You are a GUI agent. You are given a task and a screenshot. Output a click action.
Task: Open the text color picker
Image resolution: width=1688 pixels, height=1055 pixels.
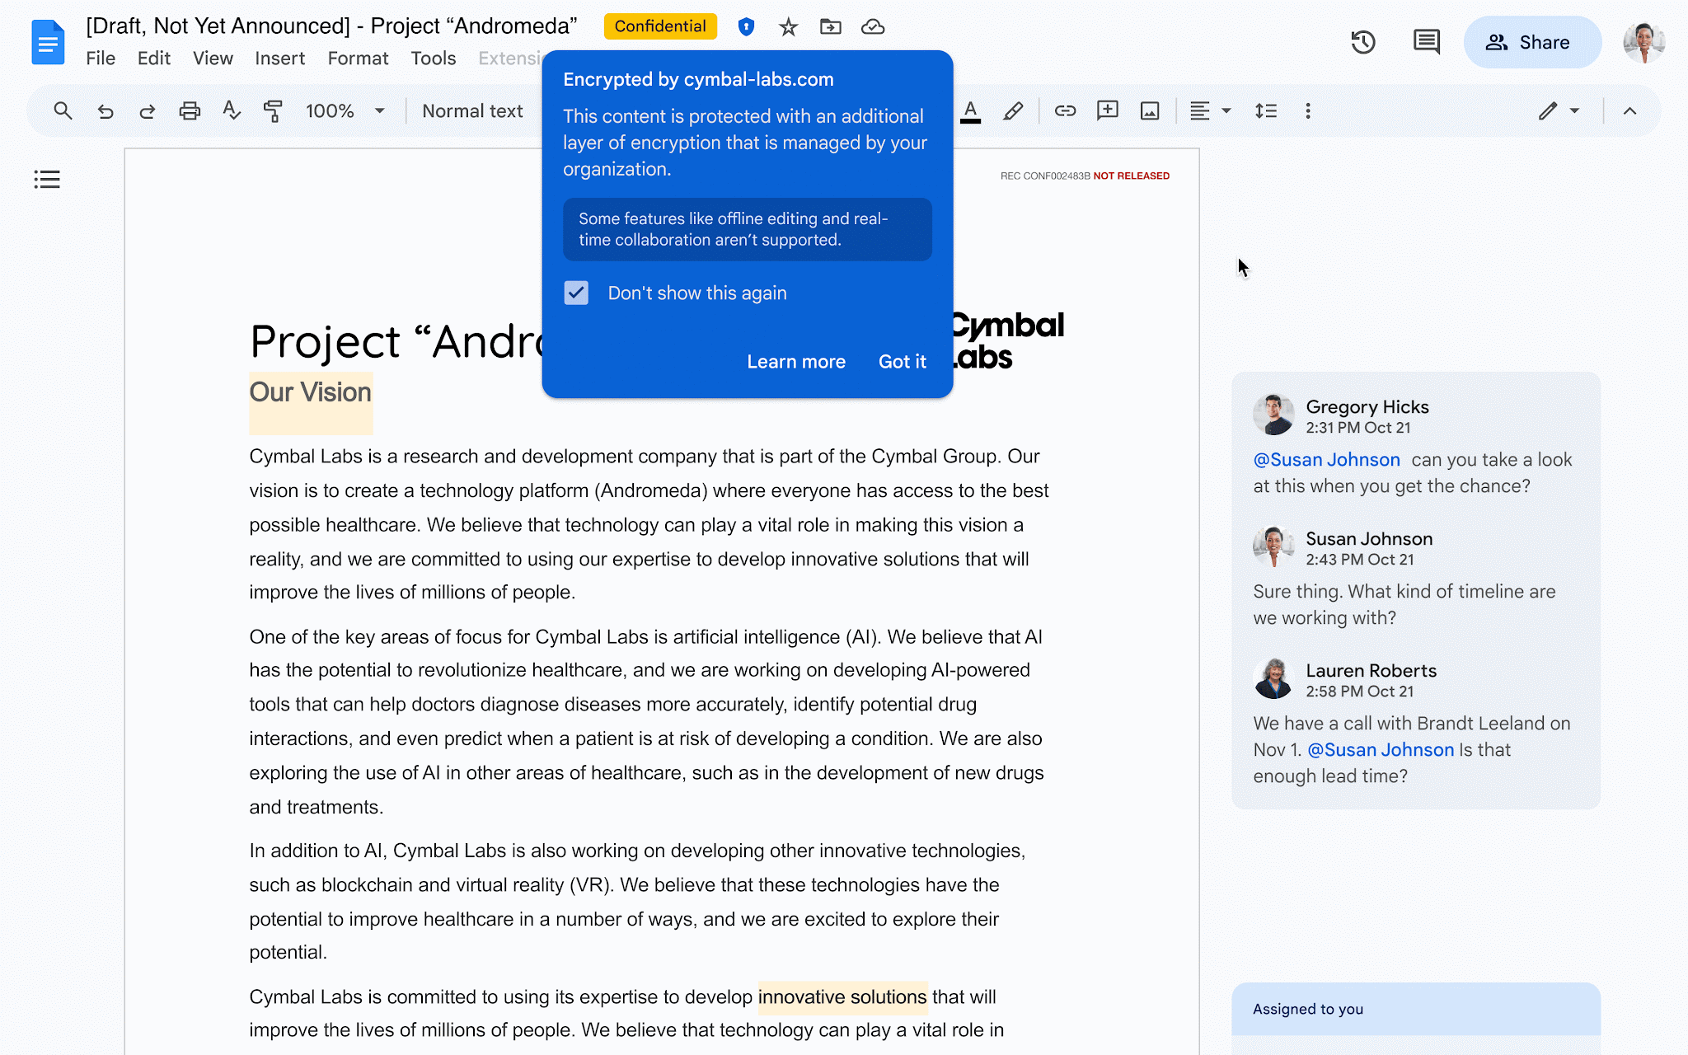point(971,110)
